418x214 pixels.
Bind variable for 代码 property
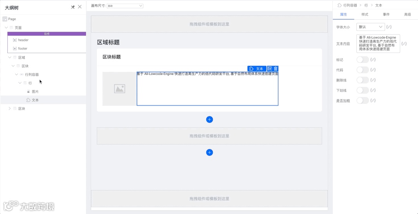pyautogui.click(x=373, y=70)
